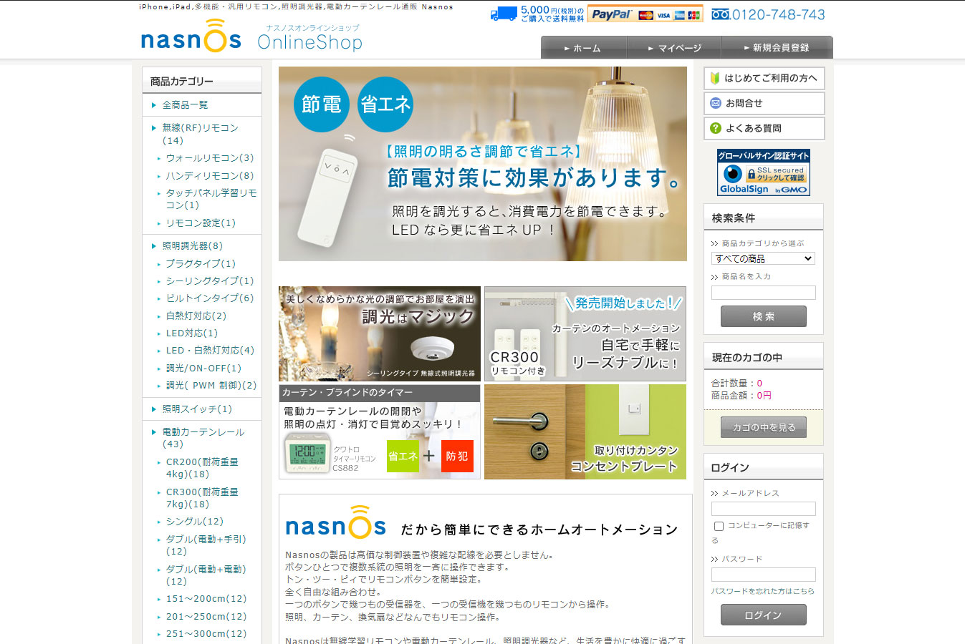
Task: Open the 照明調光器(8) category
Action: 192,245
